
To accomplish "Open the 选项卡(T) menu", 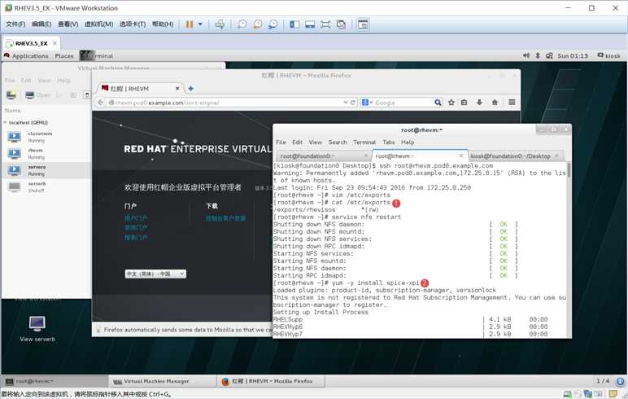I will (133, 24).
